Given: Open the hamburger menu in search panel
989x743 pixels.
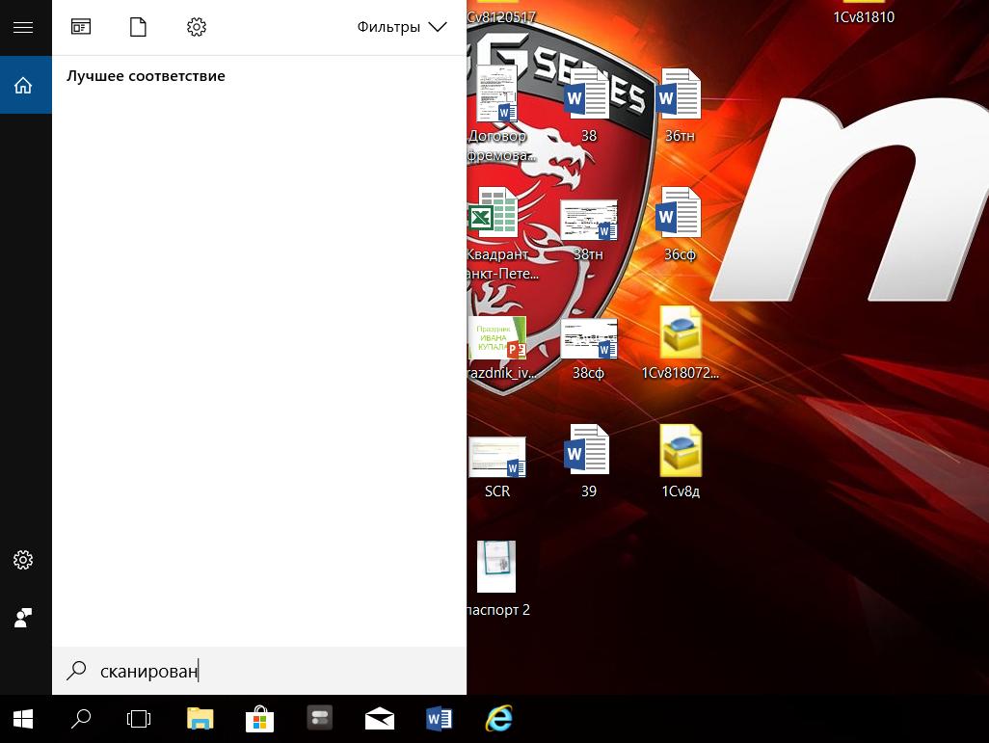Looking at the screenshot, I should 23,27.
